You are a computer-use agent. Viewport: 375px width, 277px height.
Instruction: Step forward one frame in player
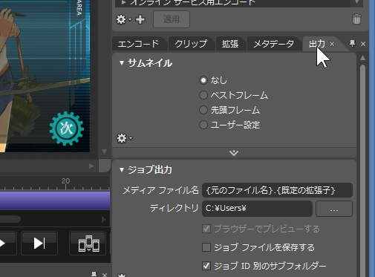[x=39, y=243]
